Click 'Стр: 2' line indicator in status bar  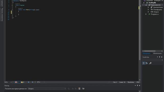[115, 82]
